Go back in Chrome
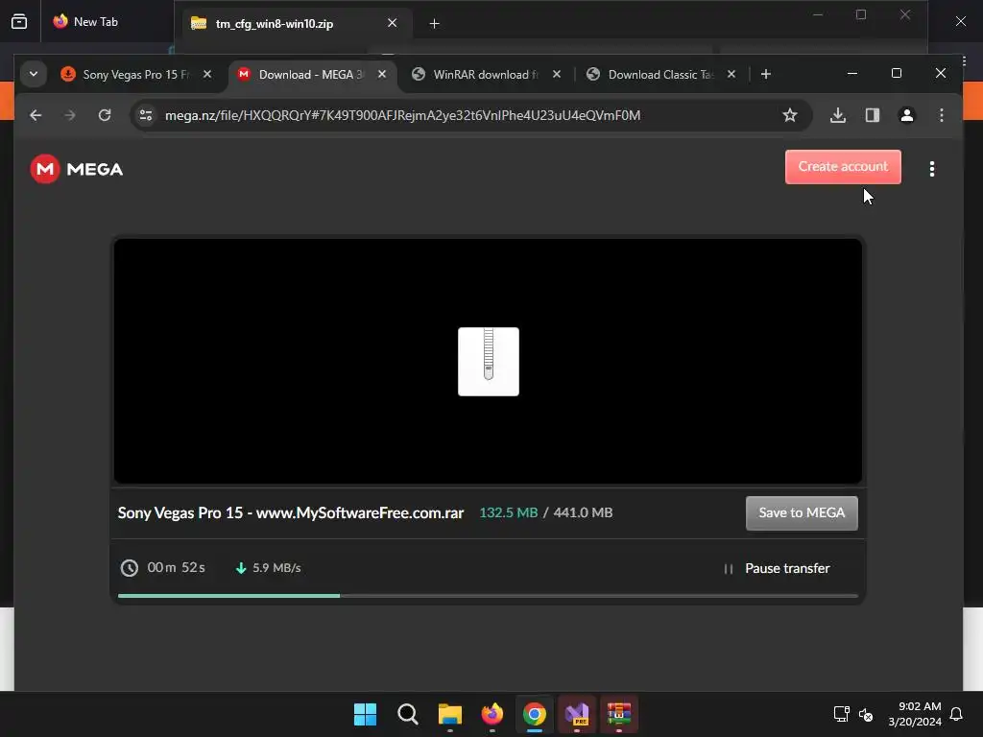This screenshot has height=737, width=983. [x=36, y=115]
